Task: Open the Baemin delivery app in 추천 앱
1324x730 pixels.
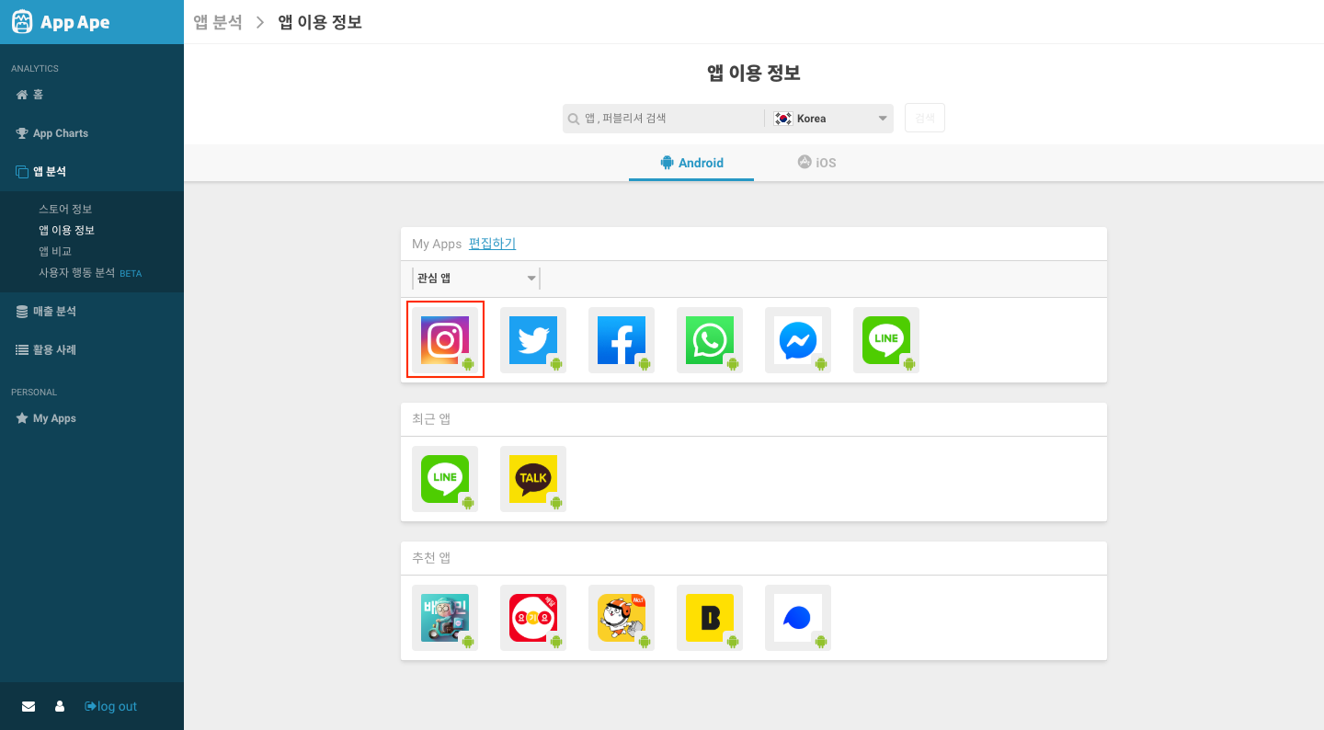Action: click(445, 618)
